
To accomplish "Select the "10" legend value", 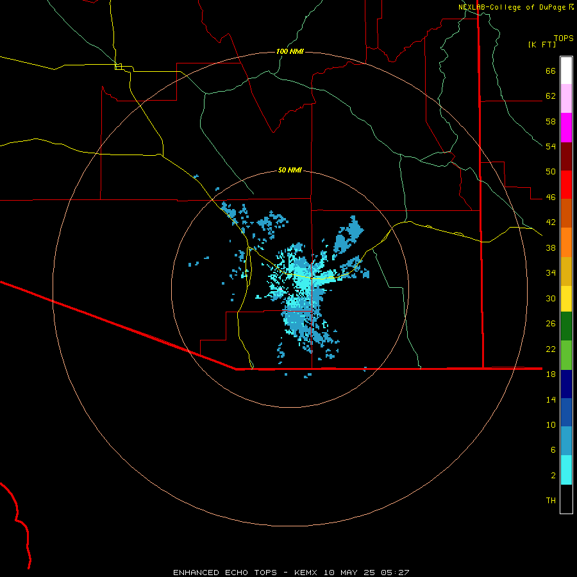I will 551,424.
